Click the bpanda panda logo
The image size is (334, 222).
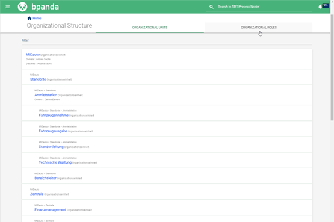click(x=22, y=7)
